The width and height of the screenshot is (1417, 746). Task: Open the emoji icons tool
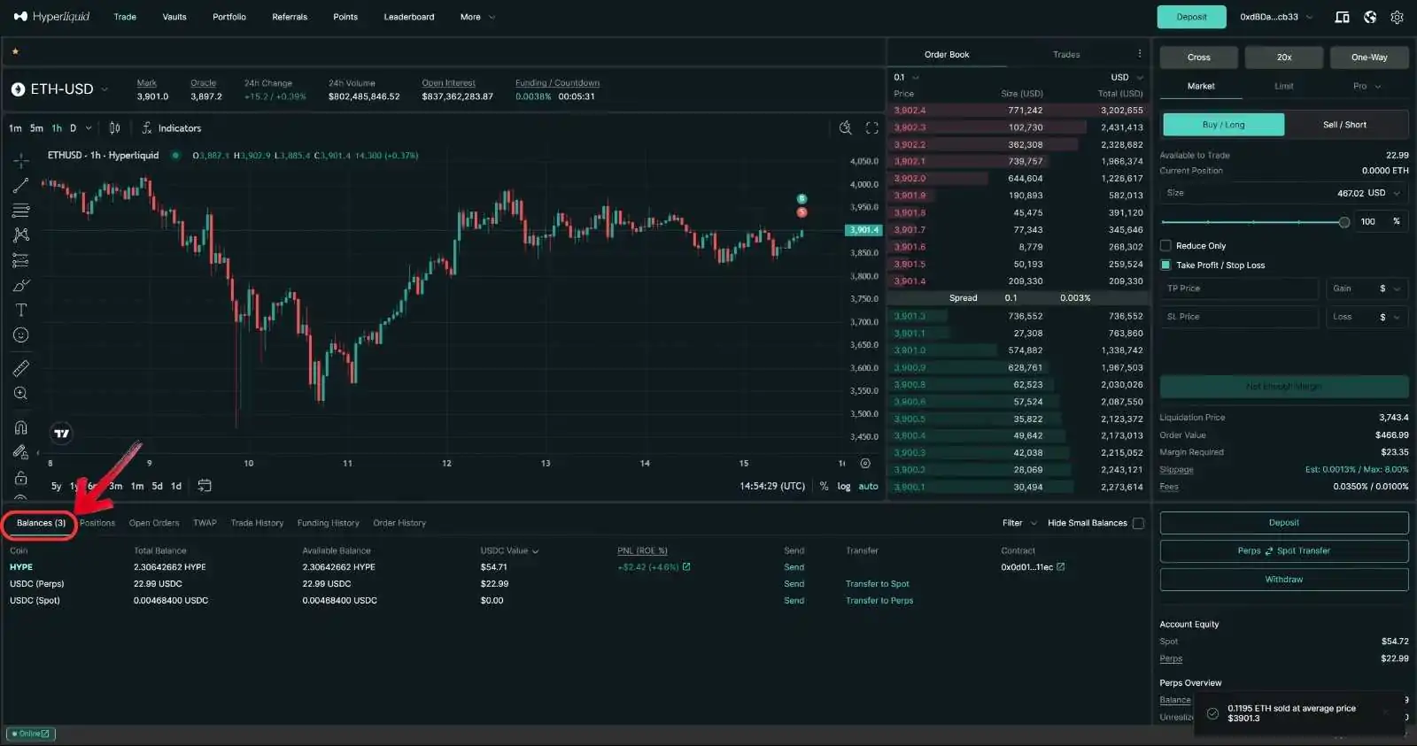(21, 335)
